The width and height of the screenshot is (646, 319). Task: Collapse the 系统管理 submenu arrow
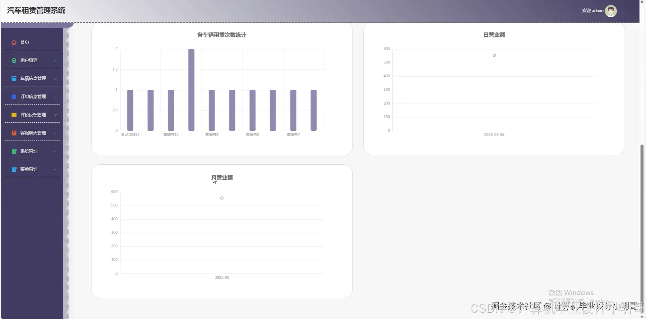click(55, 151)
